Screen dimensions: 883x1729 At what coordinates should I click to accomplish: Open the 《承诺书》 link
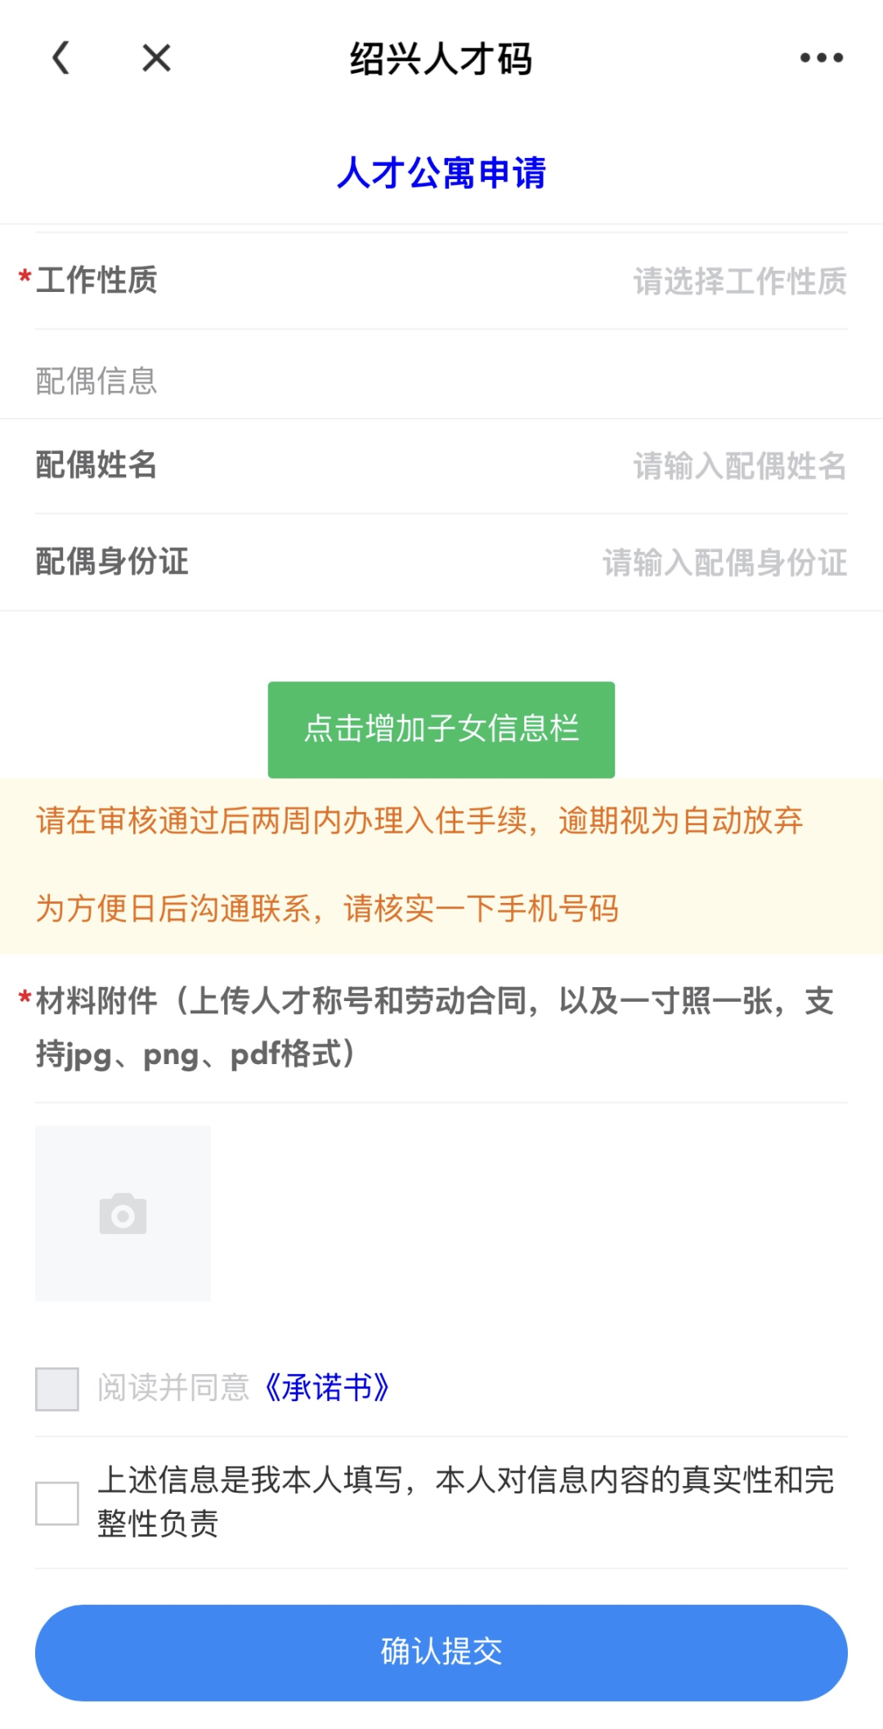(327, 1388)
